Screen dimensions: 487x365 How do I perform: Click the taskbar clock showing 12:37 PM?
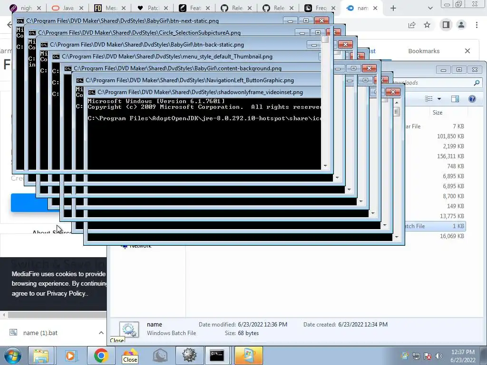tap(463, 355)
